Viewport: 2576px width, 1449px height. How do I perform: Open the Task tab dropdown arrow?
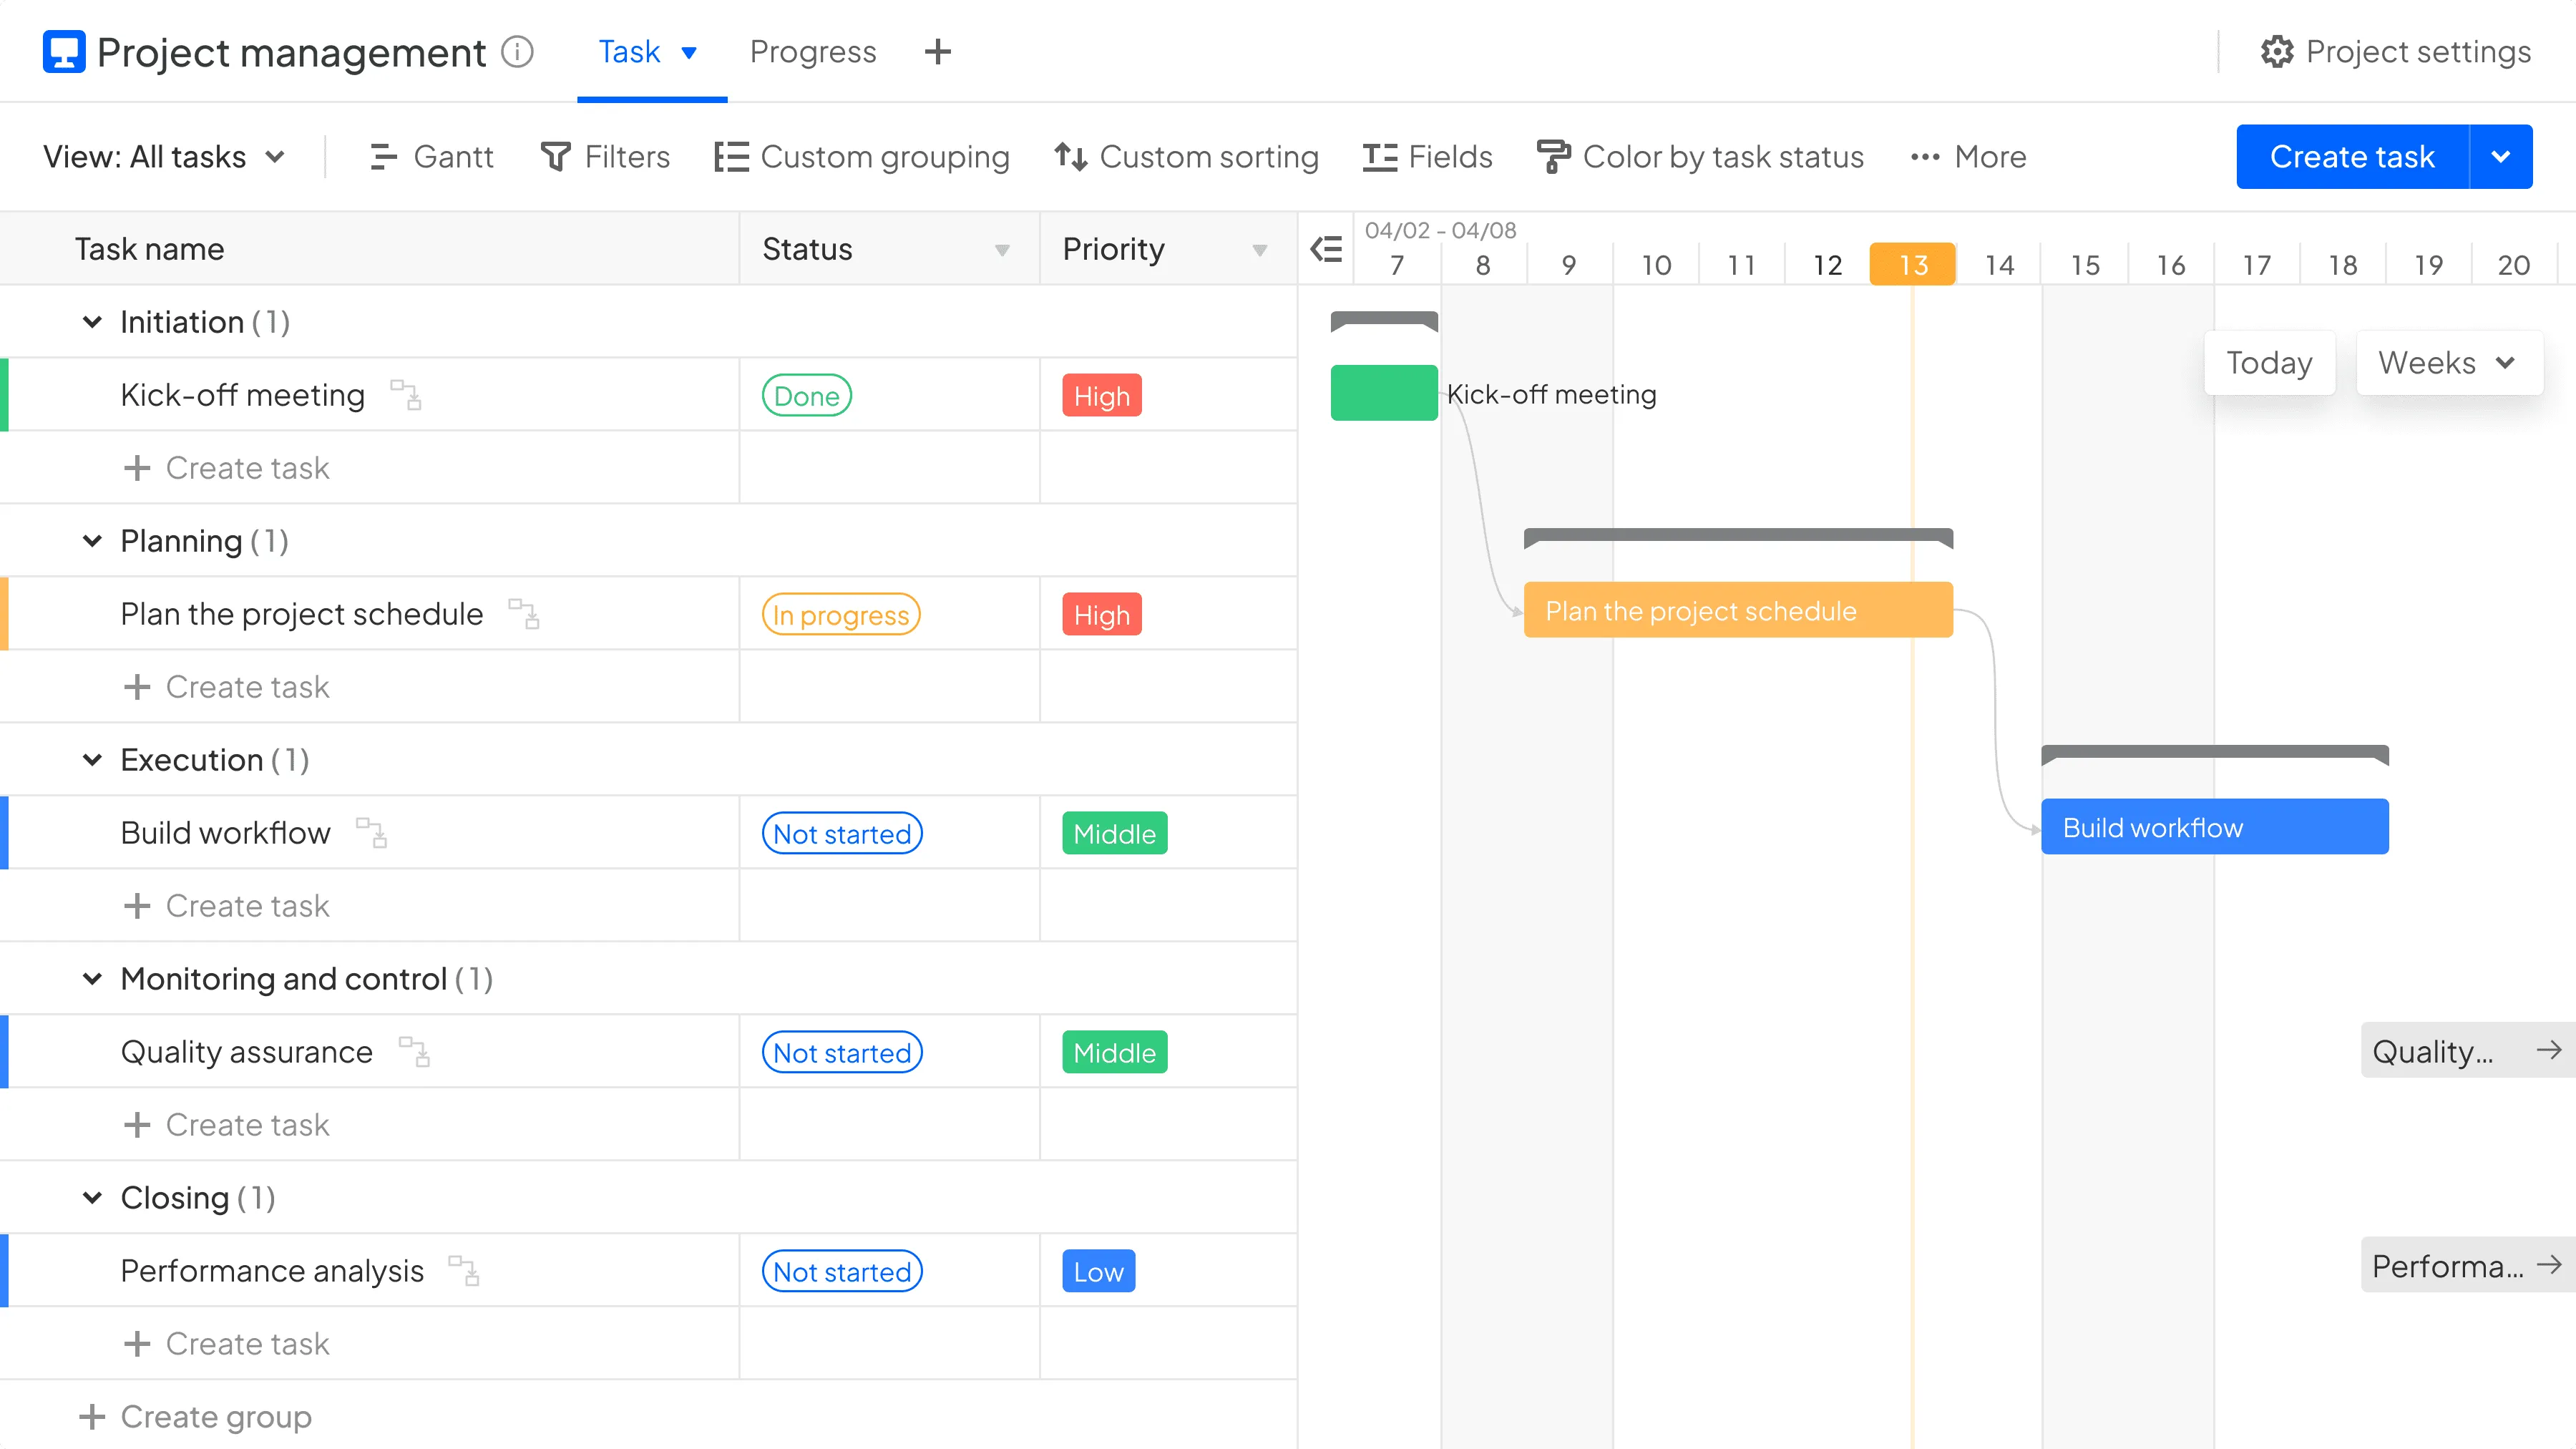click(x=689, y=53)
